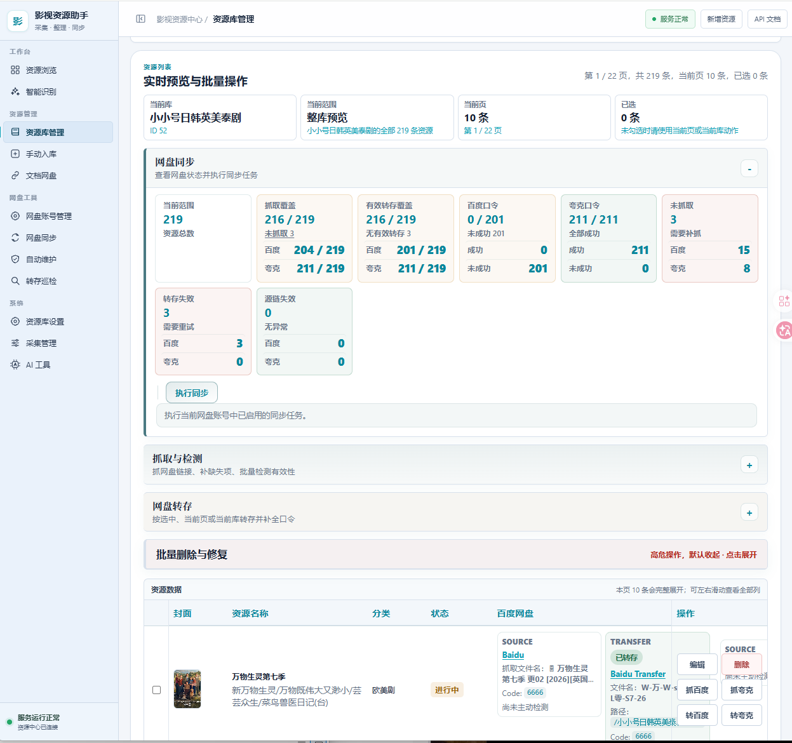Click the 执行同步 button

192,393
